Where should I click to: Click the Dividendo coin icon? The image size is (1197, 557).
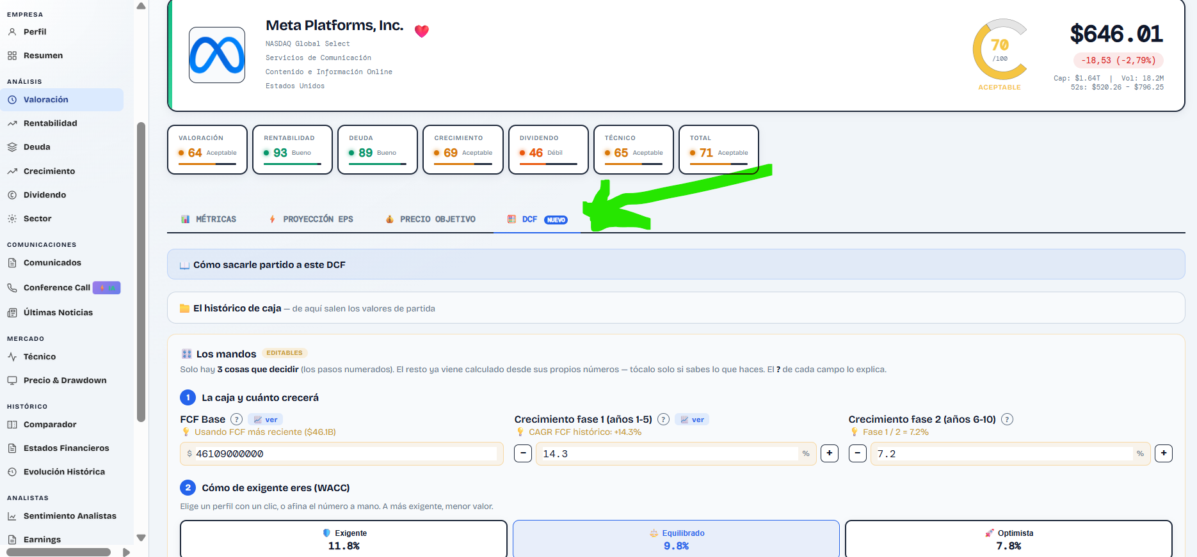tap(12, 195)
